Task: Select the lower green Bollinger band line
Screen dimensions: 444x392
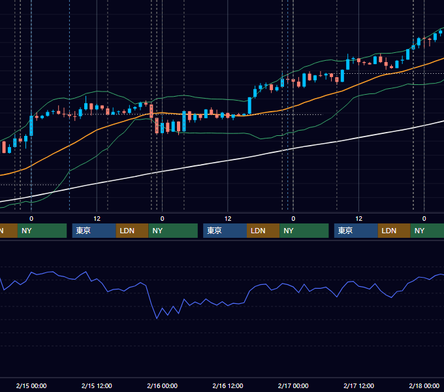Action: click(x=228, y=133)
